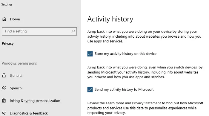Open Inking & typing personalization
Screen dimensions: 209x116
tap(35, 101)
